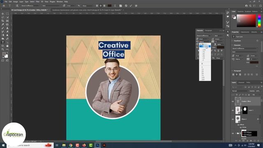
Task: Open font family dropdown in options bar
Action: [x=30, y=6]
